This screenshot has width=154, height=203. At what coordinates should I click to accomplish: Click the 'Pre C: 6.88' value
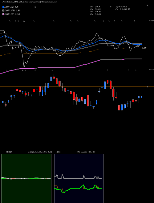(x=96, y=14)
